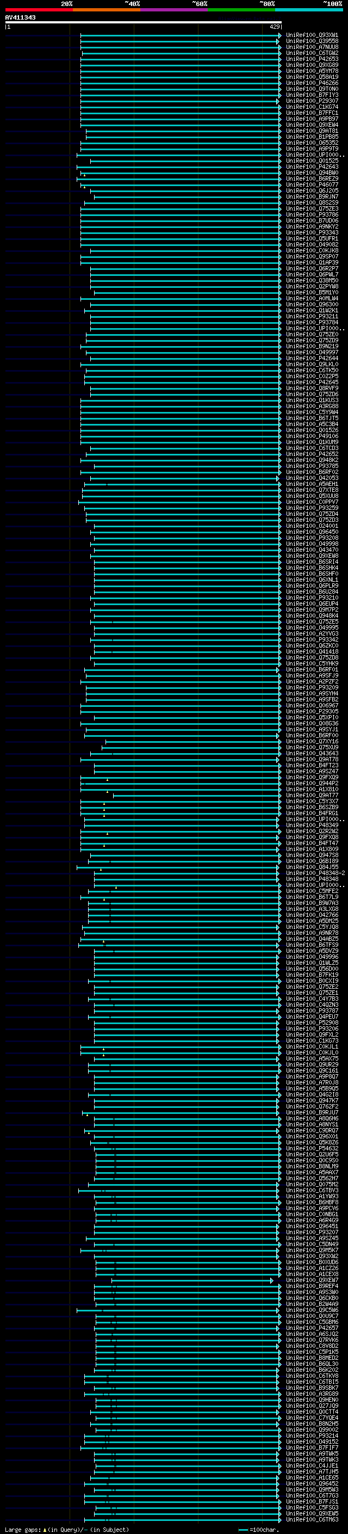Open the UniRef100_Q93XW1 hit
The image size is (348, 1534).
coord(312,35)
